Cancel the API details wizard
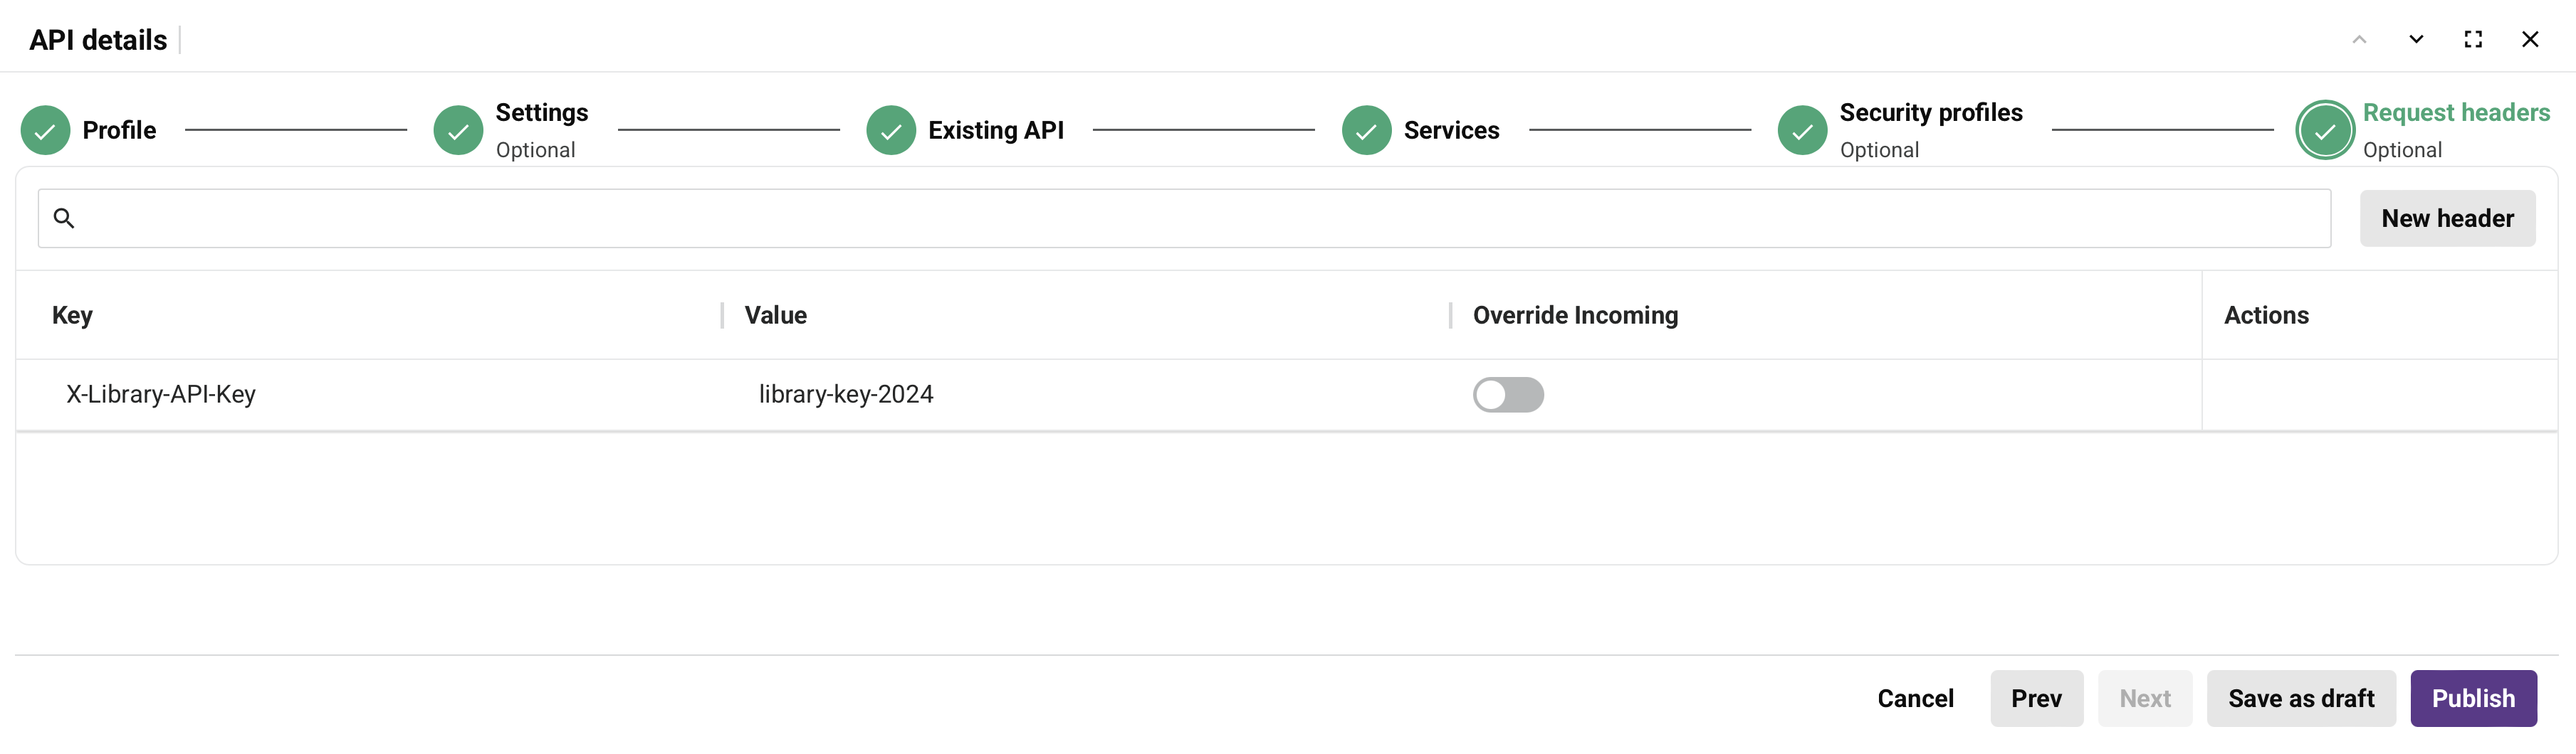The width and height of the screenshot is (2576, 754). (x=1915, y=698)
